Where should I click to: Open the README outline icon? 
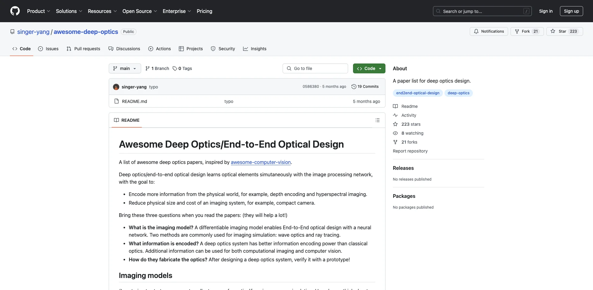click(377, 120)
